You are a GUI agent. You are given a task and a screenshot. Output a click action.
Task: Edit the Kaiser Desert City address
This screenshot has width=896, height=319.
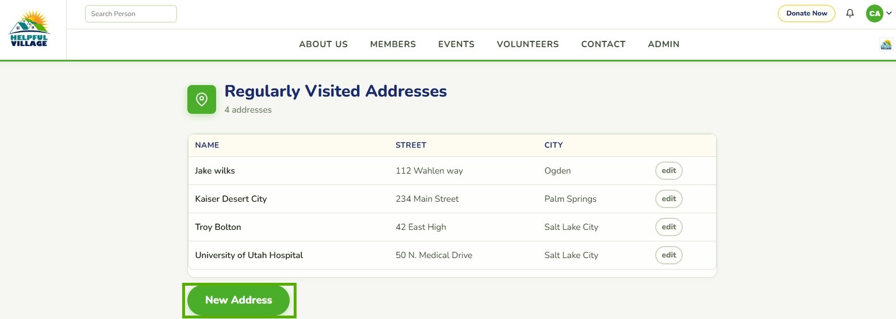pos(669,199)
